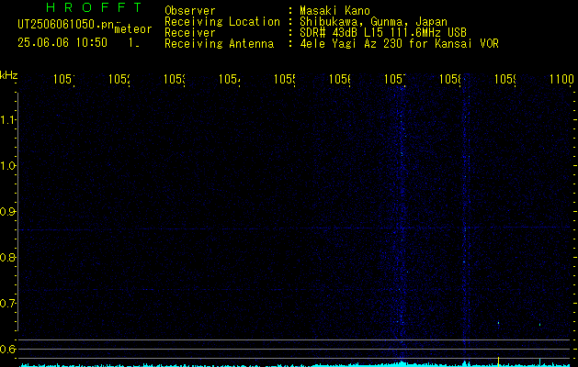578x367 pixels.
Task: Select the filename UT2506061050.pn
Action: (x=65, y=25)
